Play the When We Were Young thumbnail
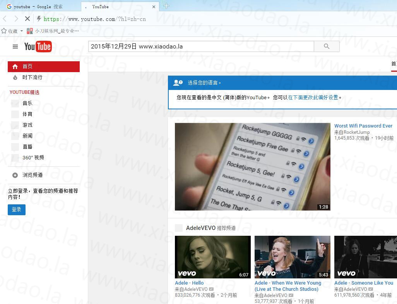The height and width of the screenshot is (304, 397). point(293,257)
